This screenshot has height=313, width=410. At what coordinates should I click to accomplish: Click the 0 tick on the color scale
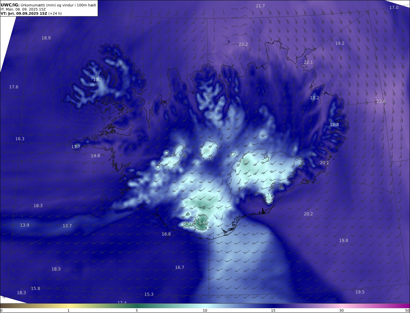tap(1, 310)
